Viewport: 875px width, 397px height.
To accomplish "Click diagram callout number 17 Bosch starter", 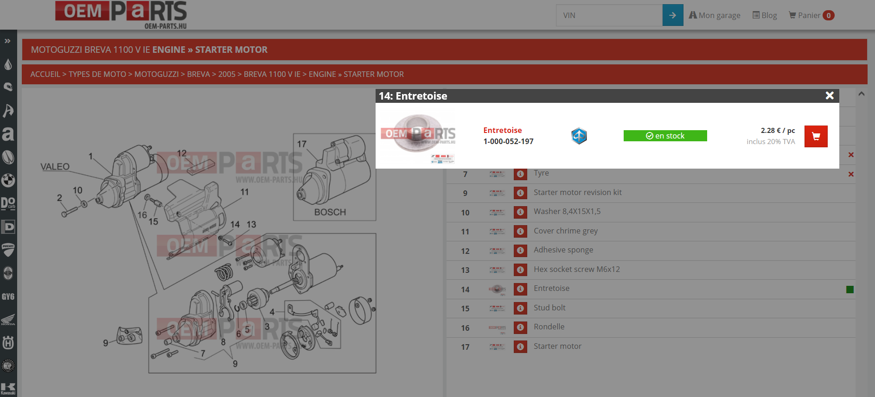I will click(302, 144).
